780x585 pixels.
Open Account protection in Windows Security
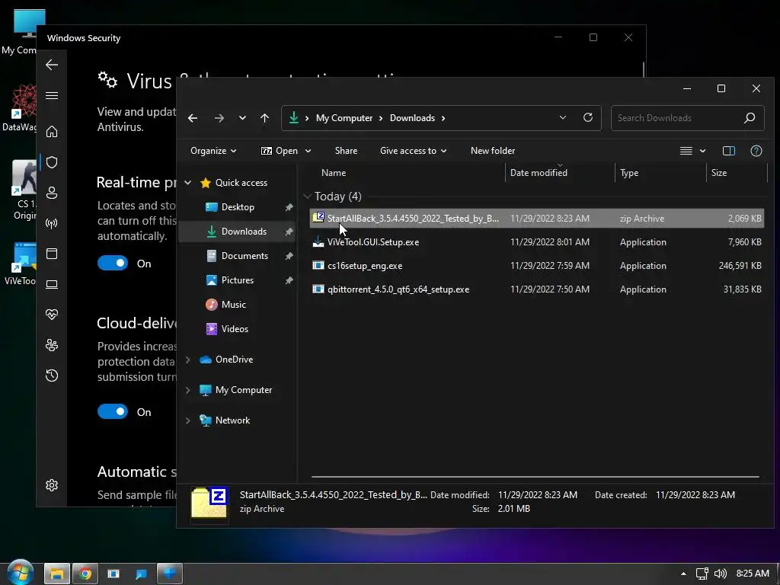coord(52,193)
